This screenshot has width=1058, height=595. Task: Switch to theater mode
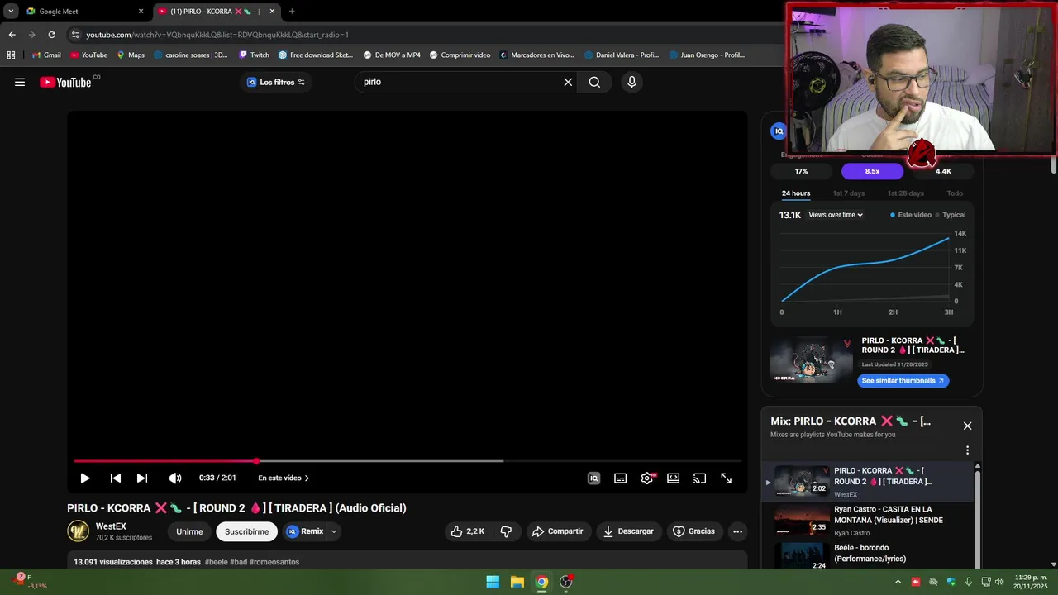pyautogui.click(x=674, y=478)
